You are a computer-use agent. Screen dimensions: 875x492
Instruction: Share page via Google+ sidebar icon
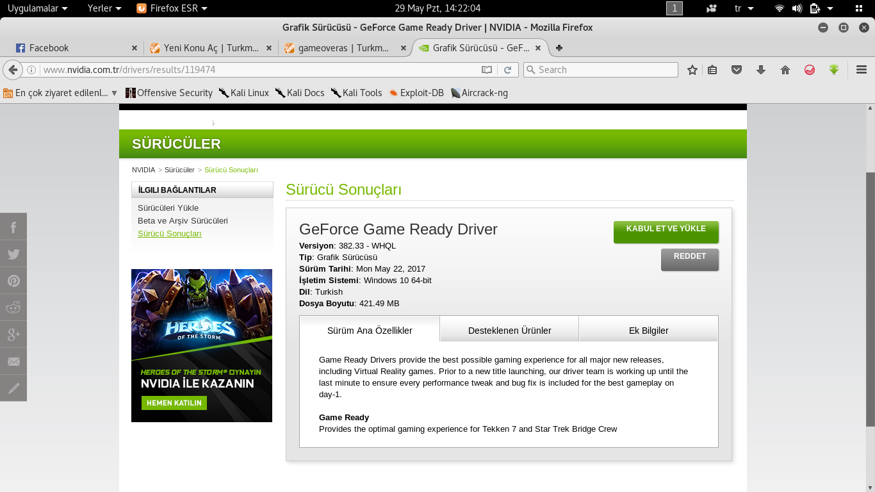tap(13, 334)
